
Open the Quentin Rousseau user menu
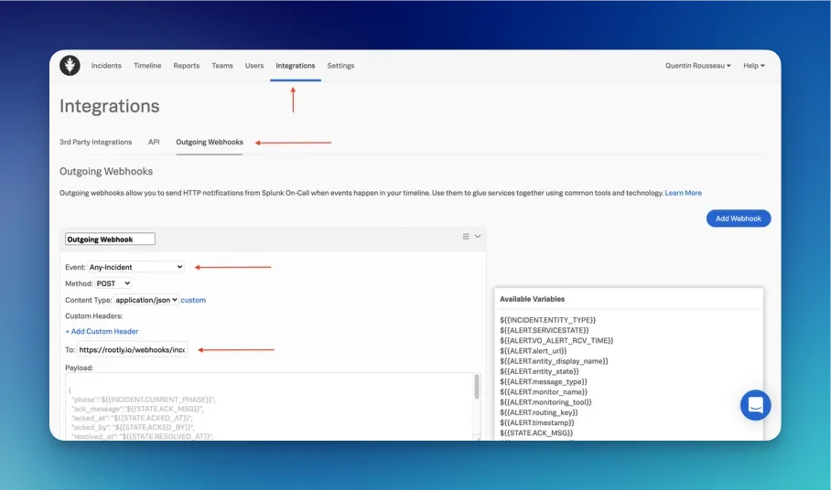[698, 66]
